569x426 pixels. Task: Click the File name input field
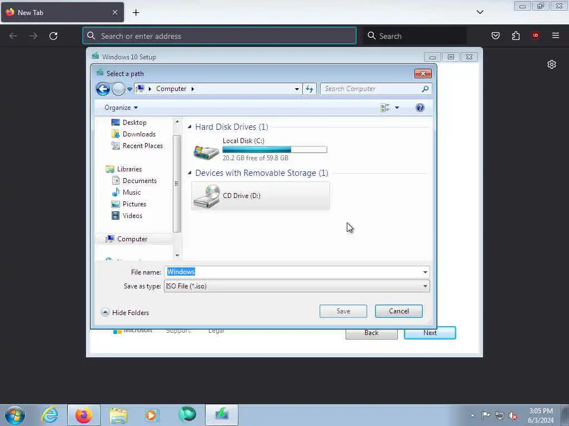click(x=292, y=272)
